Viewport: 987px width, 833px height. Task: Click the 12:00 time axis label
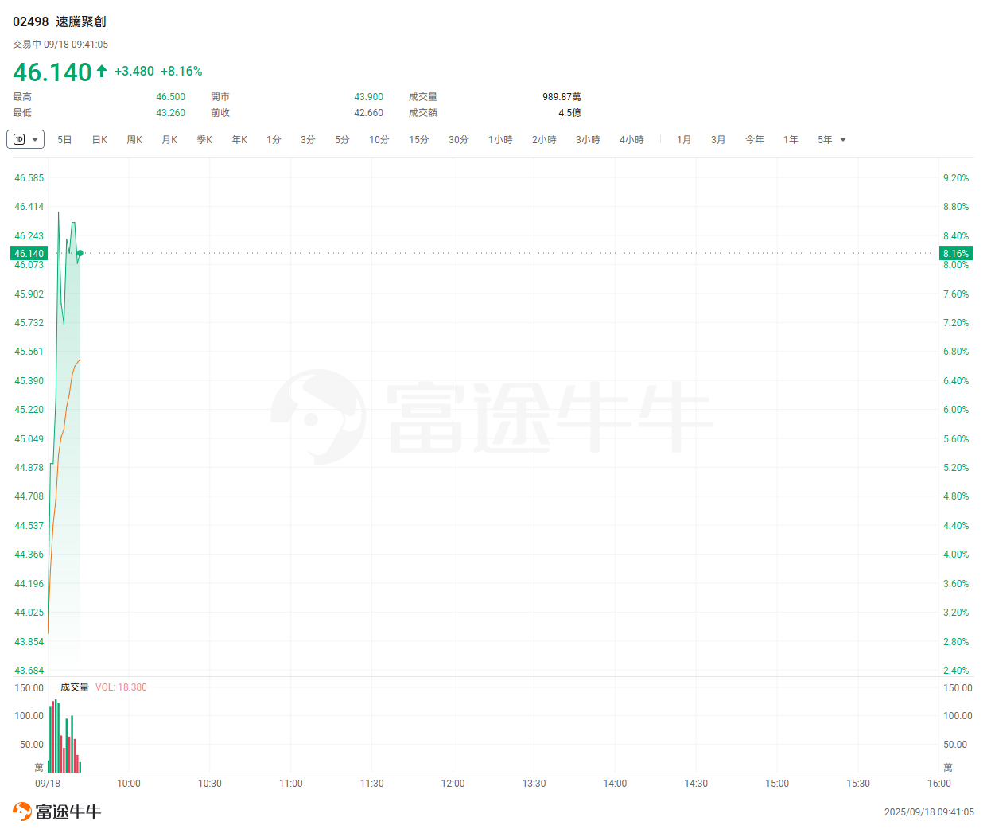point(453,784)
